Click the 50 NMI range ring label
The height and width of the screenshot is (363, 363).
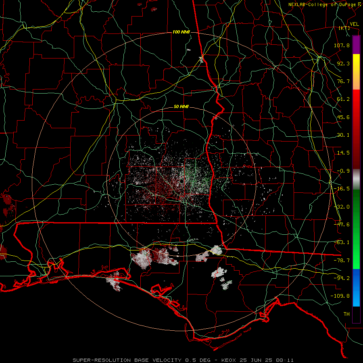[x=181, y=107]
